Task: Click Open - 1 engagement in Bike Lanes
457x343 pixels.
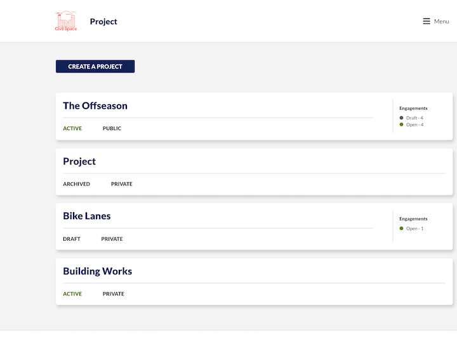Action: click(414, 229)
